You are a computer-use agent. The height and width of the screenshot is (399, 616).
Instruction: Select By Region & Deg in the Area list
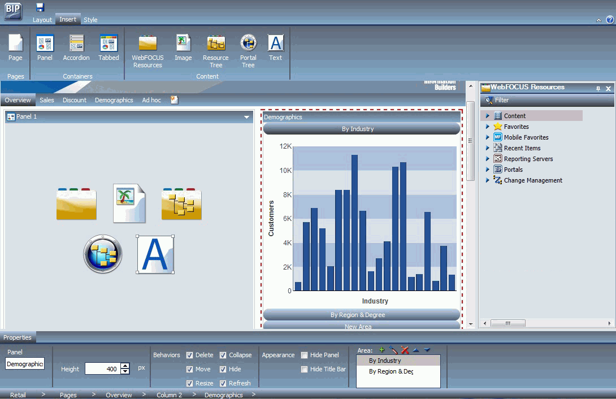click(x=398, y=371)
